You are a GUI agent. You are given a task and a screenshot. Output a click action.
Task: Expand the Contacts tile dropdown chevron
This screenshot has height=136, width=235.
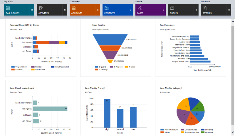tap(130, 10)
